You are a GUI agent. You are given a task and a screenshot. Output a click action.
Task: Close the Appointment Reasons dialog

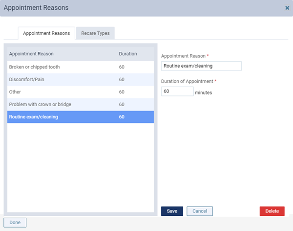point(287,8)
